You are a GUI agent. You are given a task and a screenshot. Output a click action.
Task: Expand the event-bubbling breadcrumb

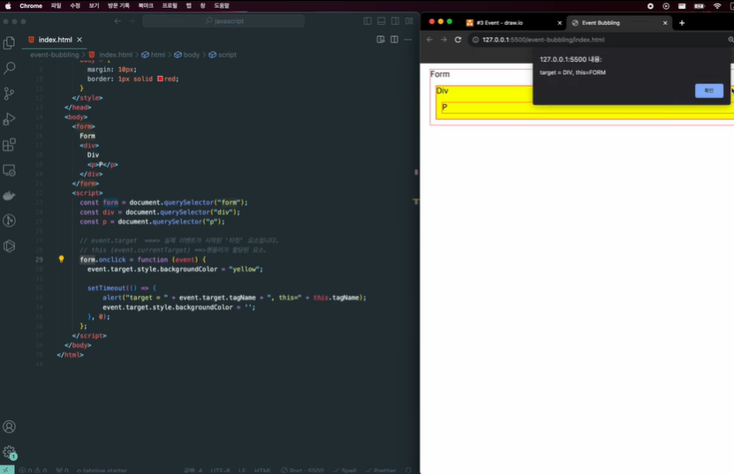click(x=55, y=55)
